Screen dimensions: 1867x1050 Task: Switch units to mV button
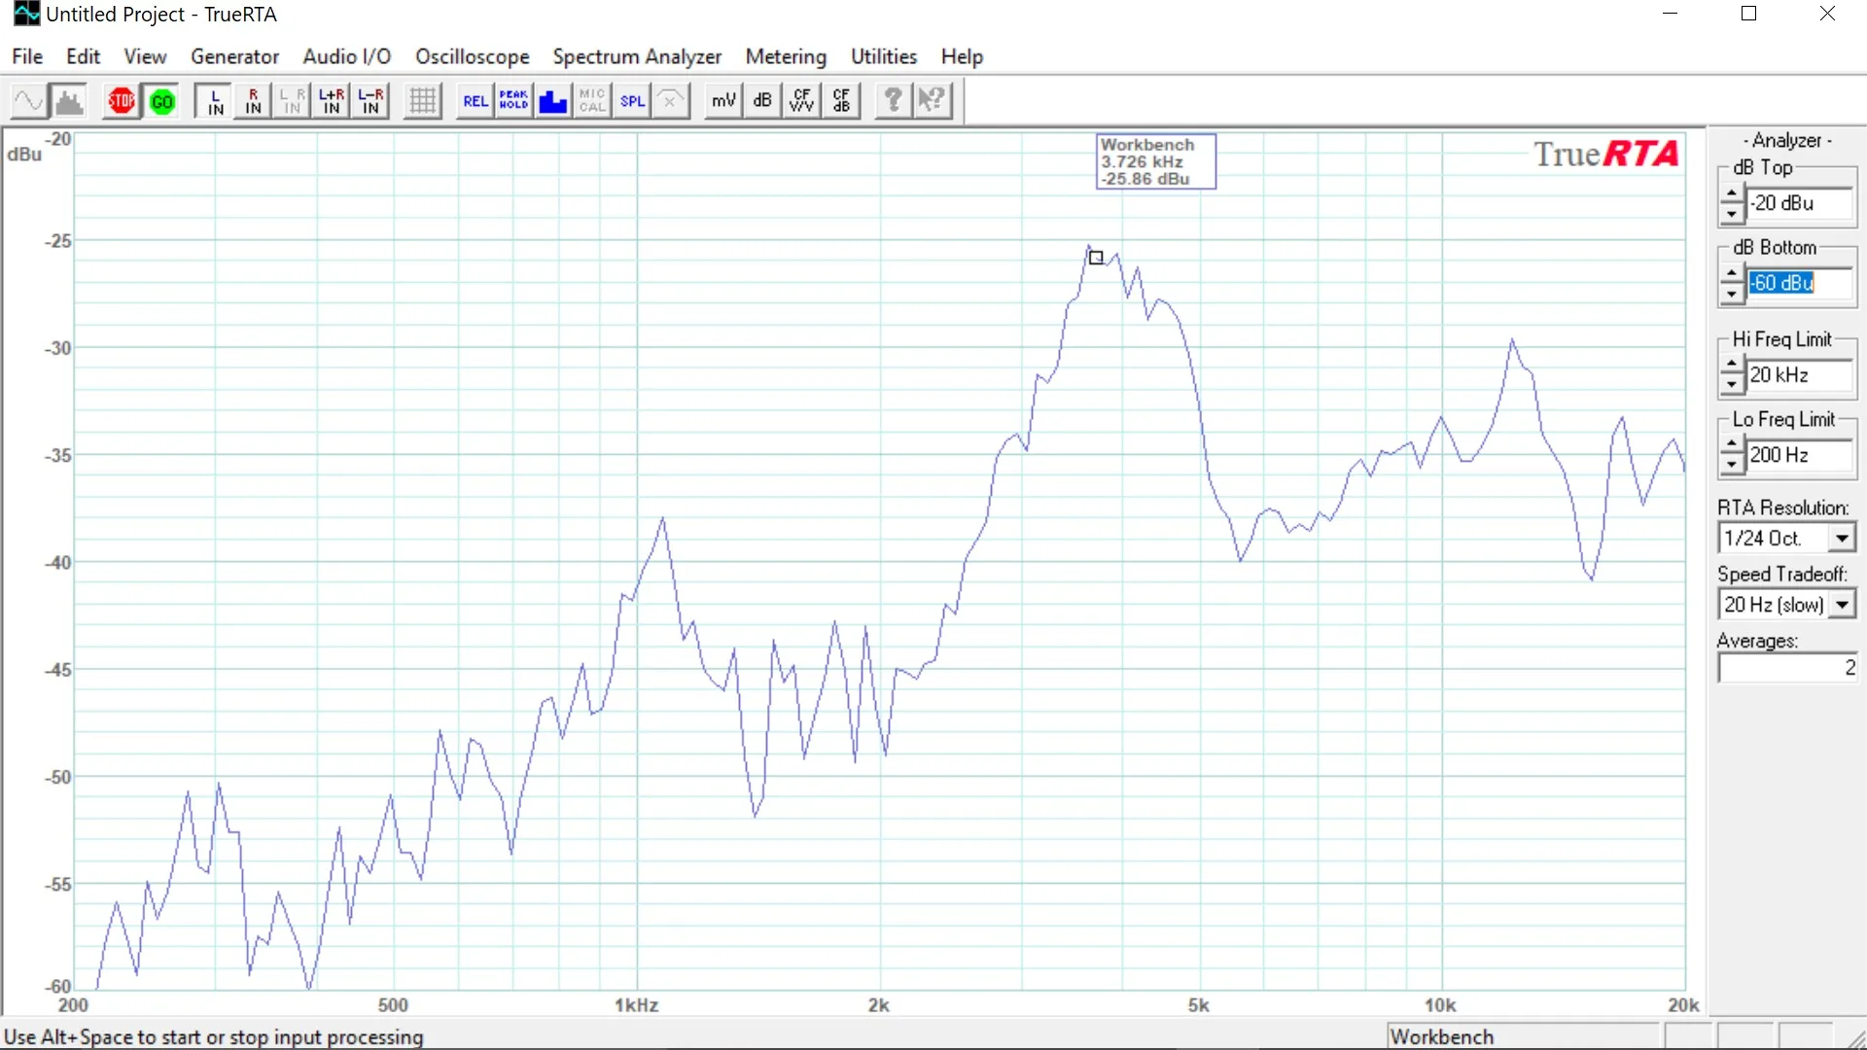pos(723,100)
